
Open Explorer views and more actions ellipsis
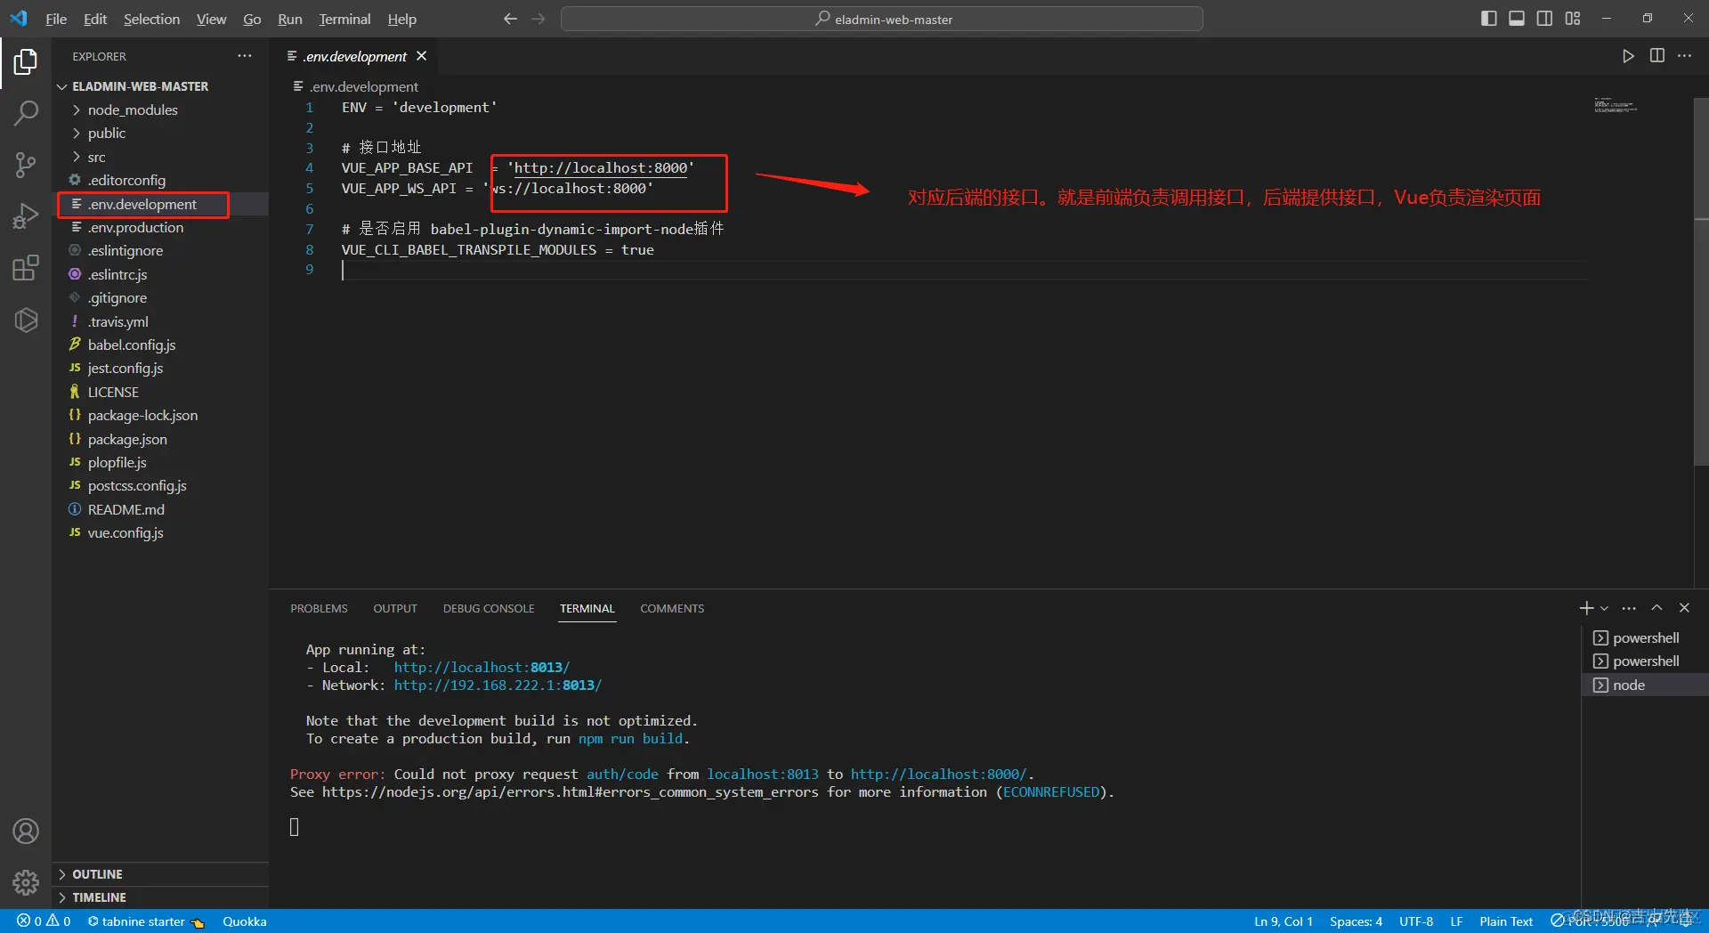point(245,56)
